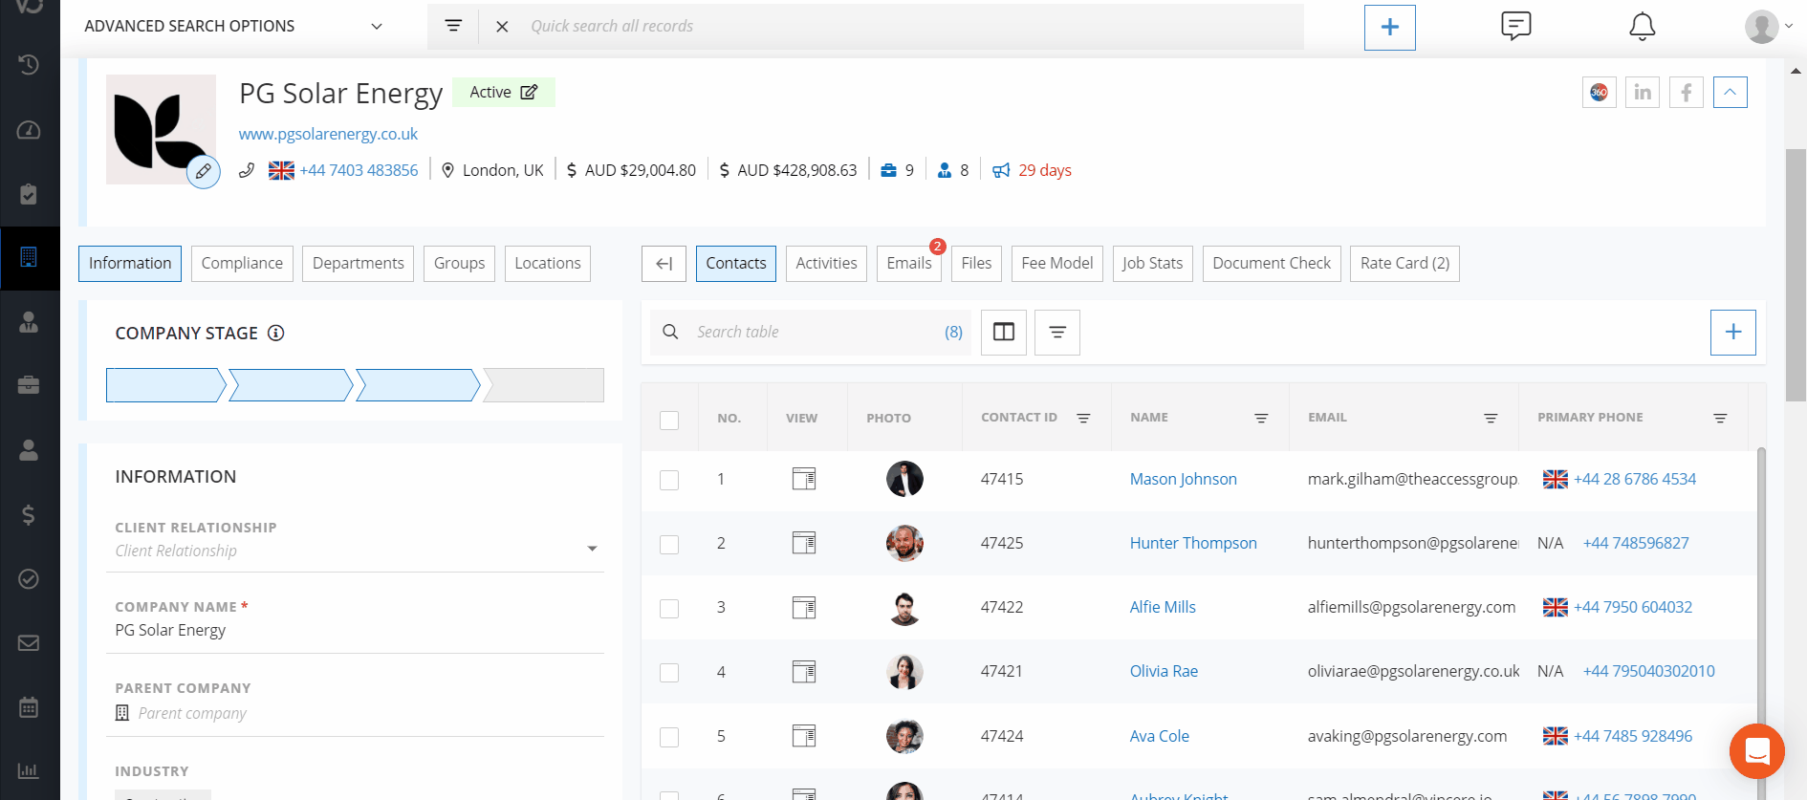Add a new contact with plus button

[1732, 332]
